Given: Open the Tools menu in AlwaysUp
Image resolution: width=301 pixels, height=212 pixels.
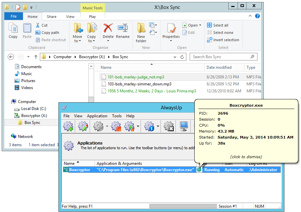Looking at the screenshot, I should click(117, 116).
